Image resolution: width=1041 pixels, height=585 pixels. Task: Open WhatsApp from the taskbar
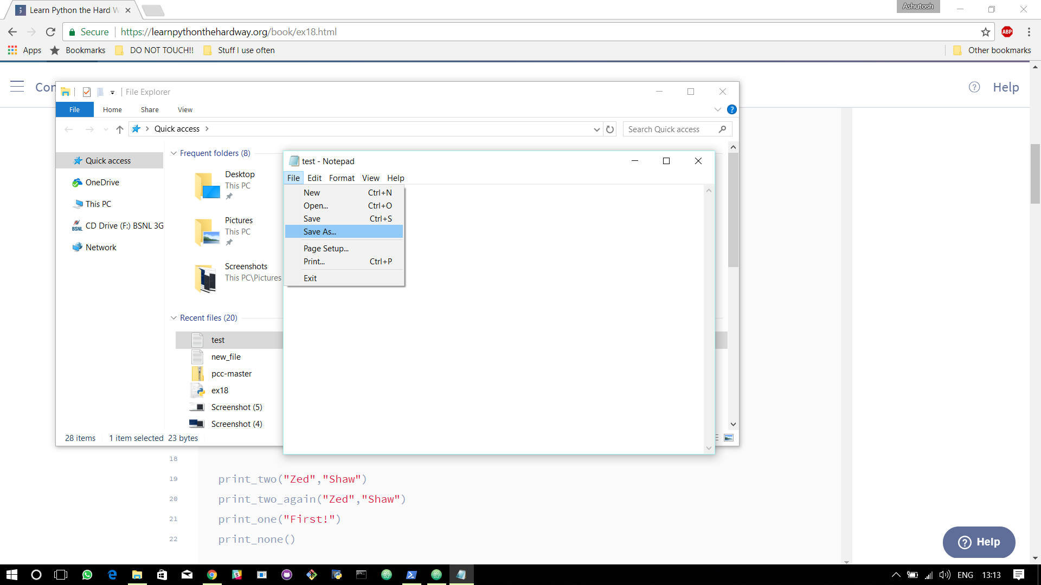(x=87, y=575)
